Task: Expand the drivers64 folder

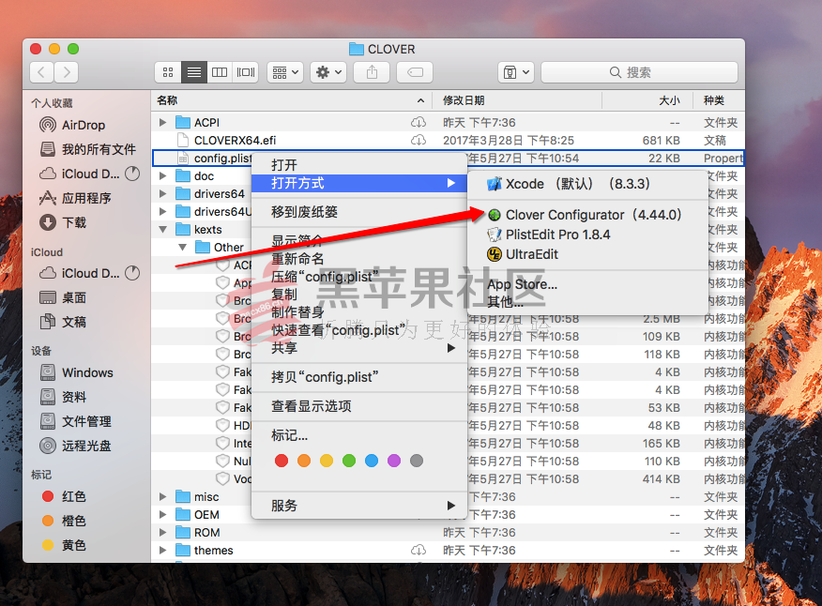Action: [162, 194]
